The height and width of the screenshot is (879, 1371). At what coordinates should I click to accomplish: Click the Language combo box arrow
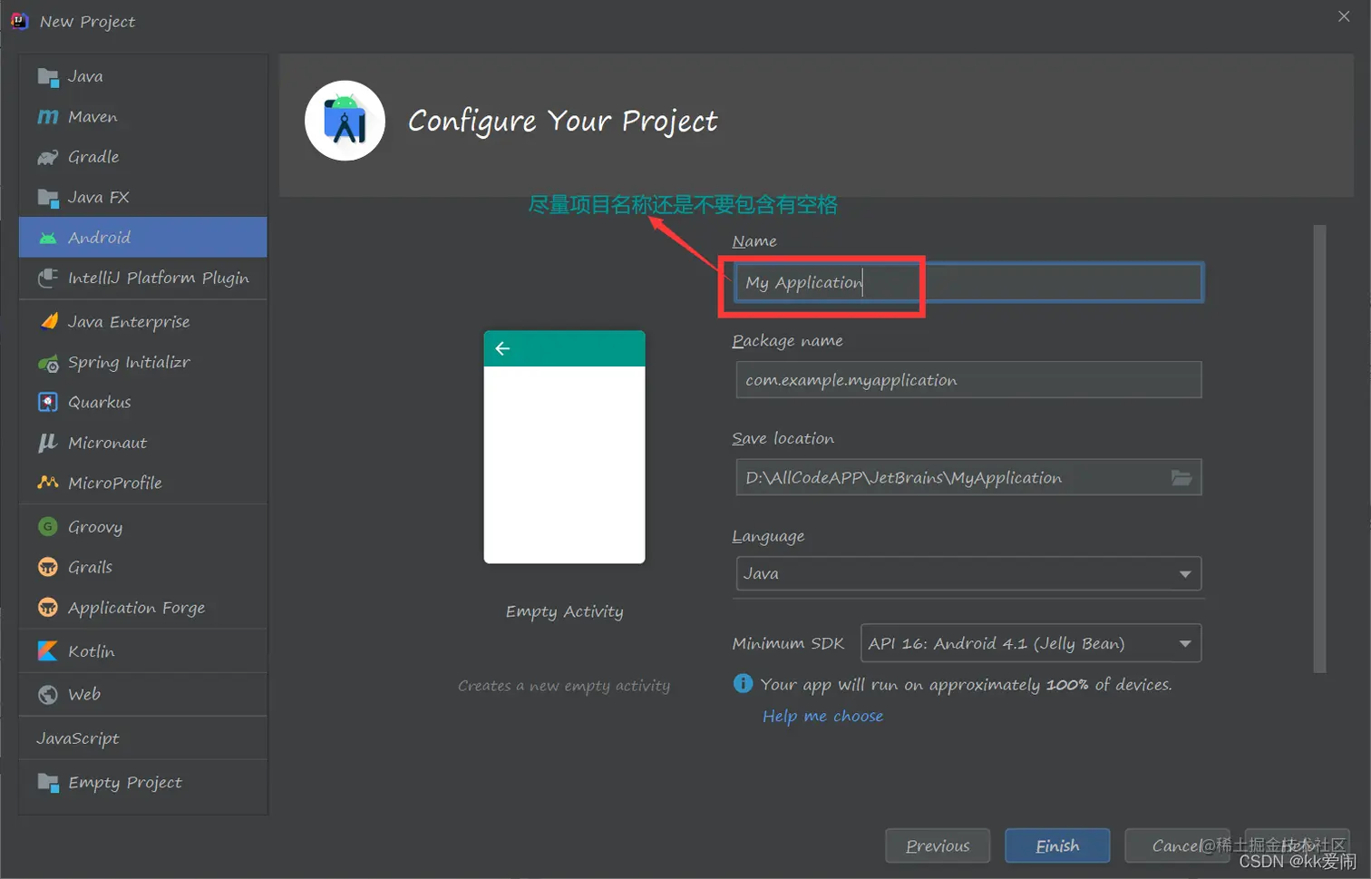coord(1184,574)
